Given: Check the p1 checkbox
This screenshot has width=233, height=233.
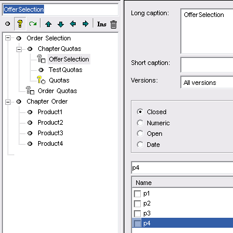Looking at the screenshot, I should click(x=137, y=194).
